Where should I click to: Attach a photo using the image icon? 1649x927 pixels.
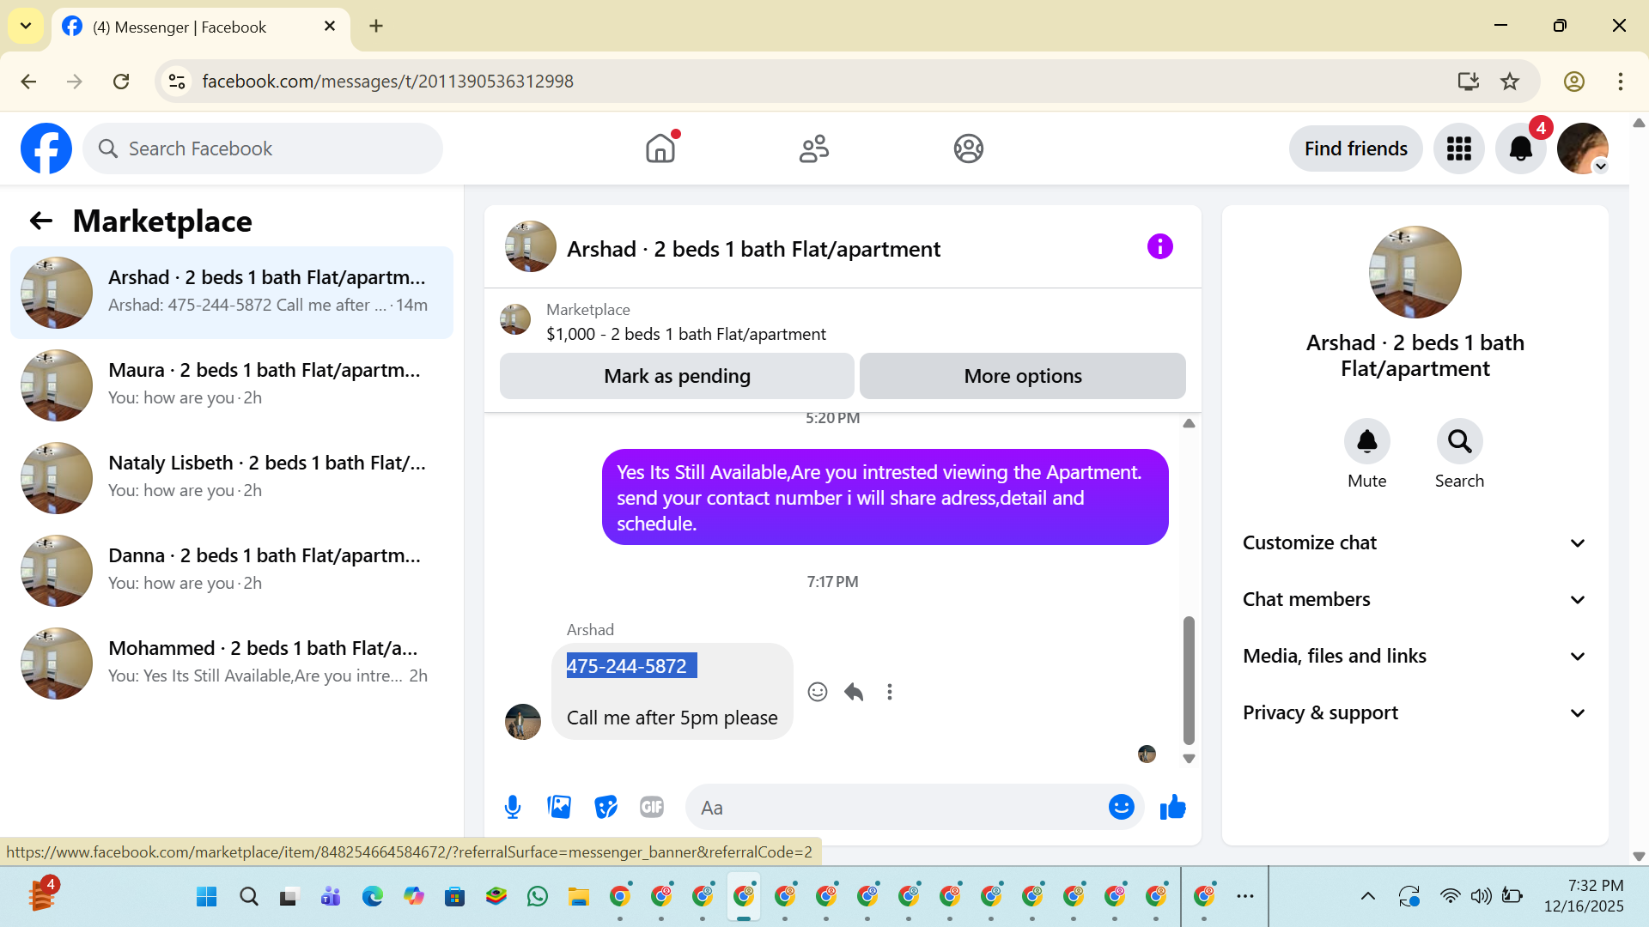(x=559, y=807)
